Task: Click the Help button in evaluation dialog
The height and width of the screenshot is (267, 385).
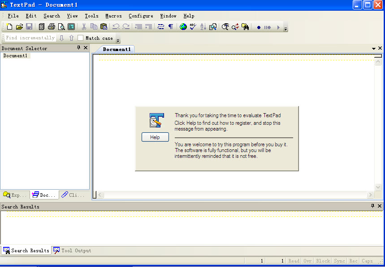Action: (x=155, y=137)
